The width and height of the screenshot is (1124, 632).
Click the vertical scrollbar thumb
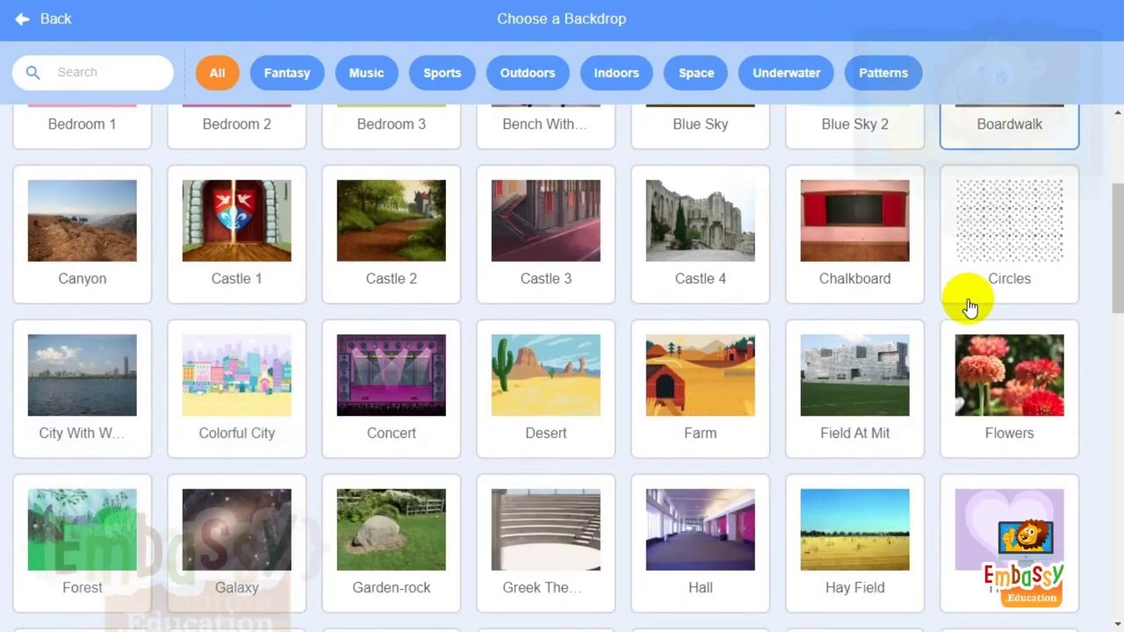pos(1117,248)
